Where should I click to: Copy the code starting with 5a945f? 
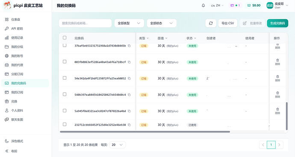click(x=129, y=111)
